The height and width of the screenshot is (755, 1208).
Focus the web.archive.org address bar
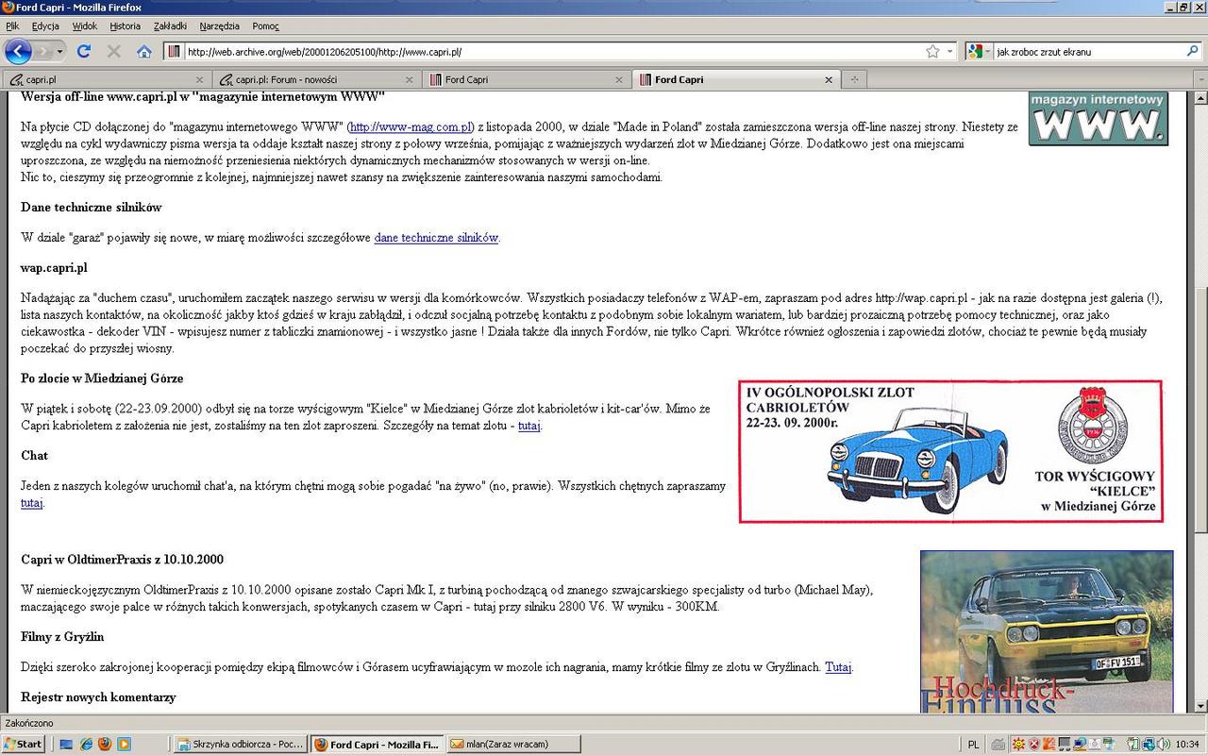[x=552, y=52]
